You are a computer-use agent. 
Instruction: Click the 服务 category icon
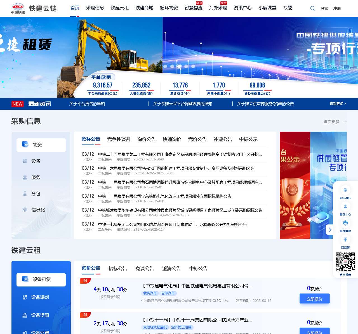pos(25,177)
